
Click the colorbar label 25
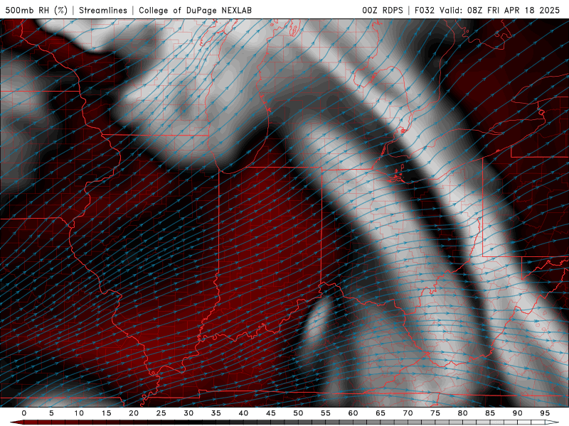click(x=161, y=413)
